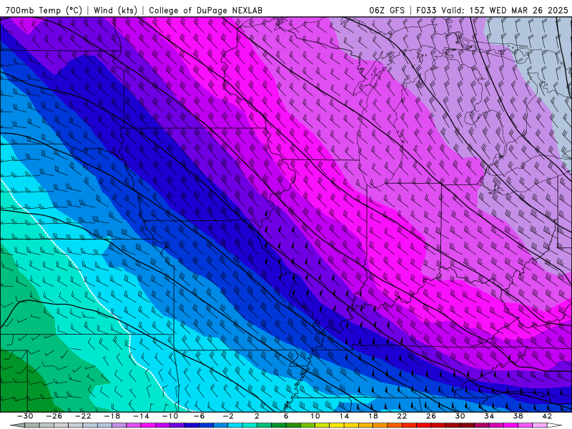
Task: Select the 14 legend value
Action: pyautogui.click(x=344, y=416)
